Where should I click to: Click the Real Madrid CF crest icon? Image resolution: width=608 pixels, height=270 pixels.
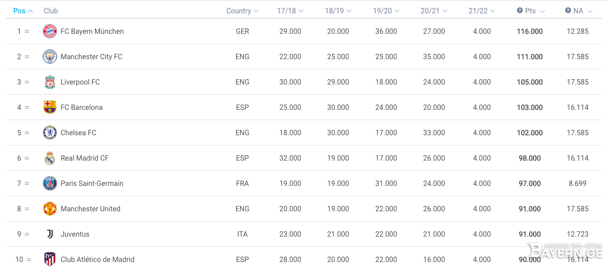click(x=50, y=158)
